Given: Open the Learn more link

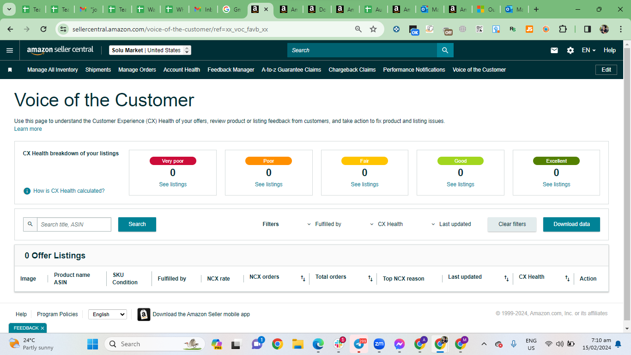Looking at the screenshot, I should [x=28, y=129].
